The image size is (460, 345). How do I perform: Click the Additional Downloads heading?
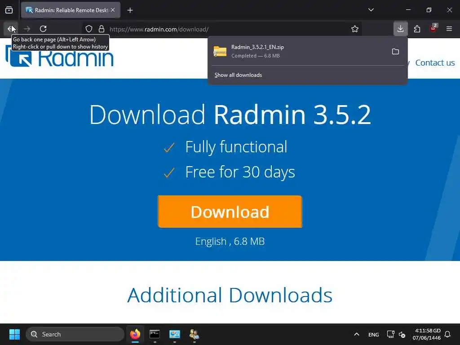[230, 295]
